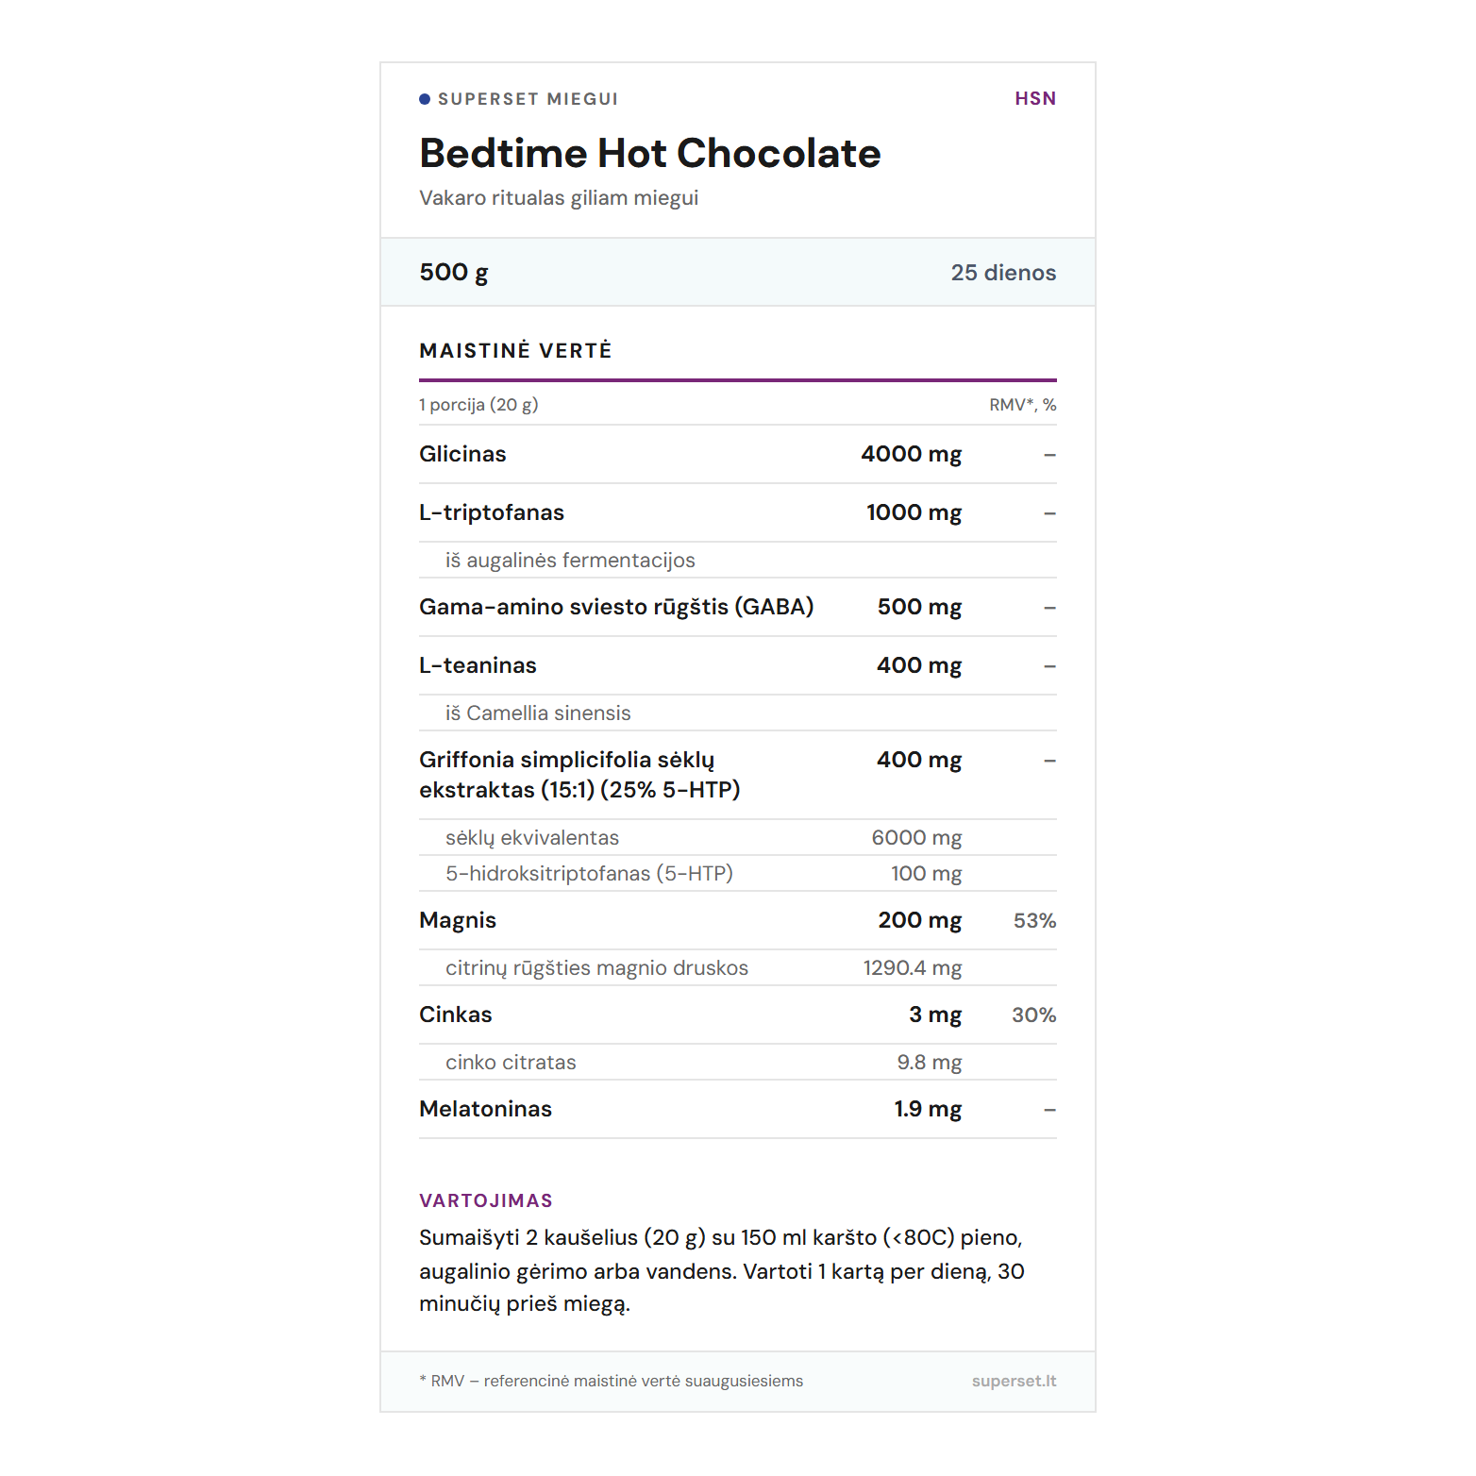Click the RMV footnote text
Image resolution: width=1476 pixels, height=1476 pixels.
612,1381
